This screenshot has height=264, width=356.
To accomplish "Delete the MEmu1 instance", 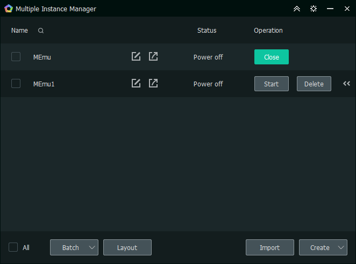I will [314, 84].
